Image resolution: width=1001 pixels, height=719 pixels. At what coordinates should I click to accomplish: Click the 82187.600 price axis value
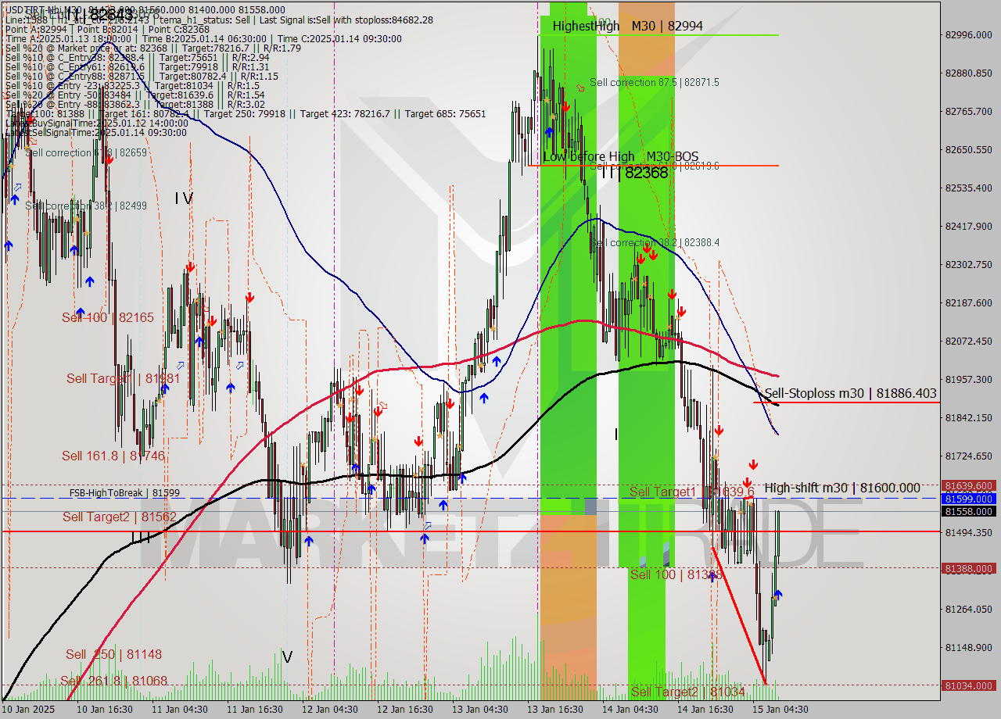(x=968, y=302)
